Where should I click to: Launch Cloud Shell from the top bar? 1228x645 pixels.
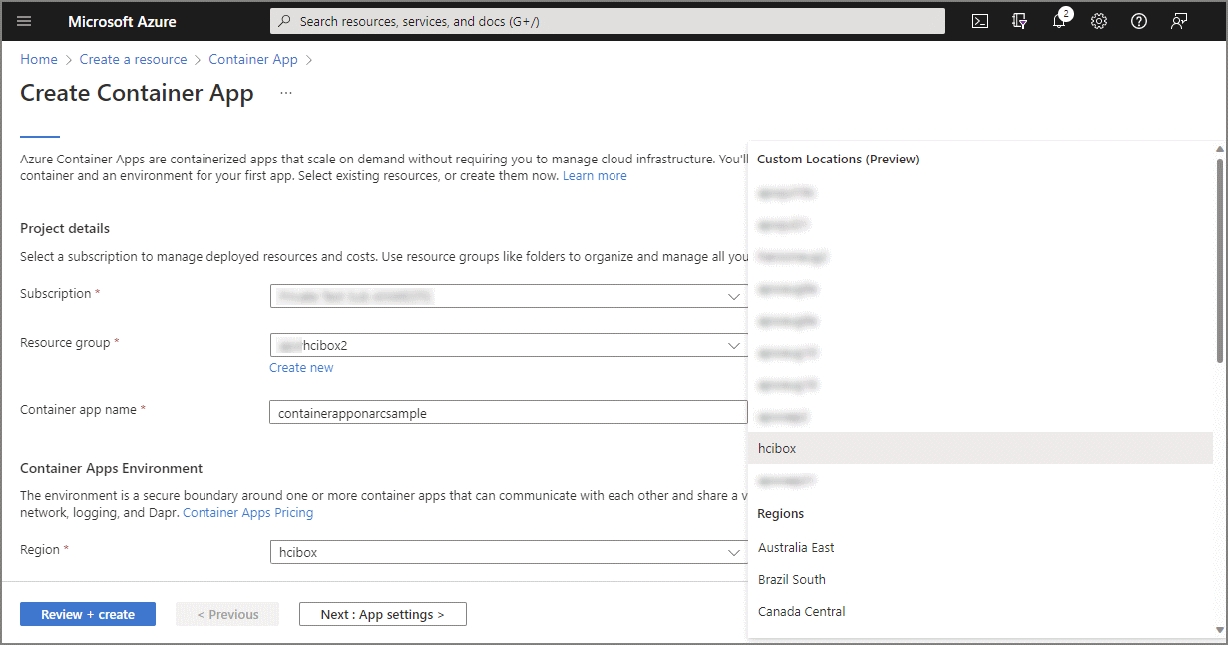(980, 21)
